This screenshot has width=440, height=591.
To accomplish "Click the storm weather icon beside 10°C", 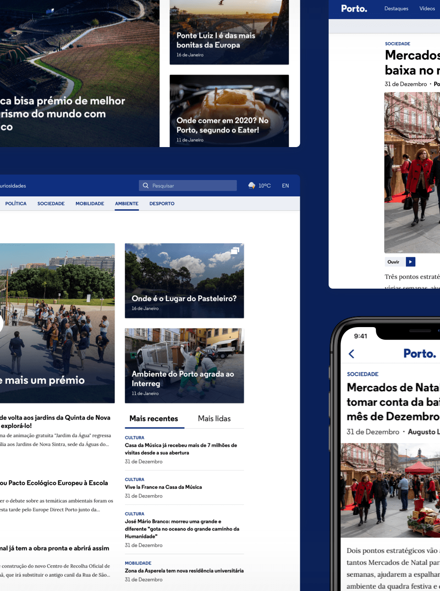I will tap(252, 185).
